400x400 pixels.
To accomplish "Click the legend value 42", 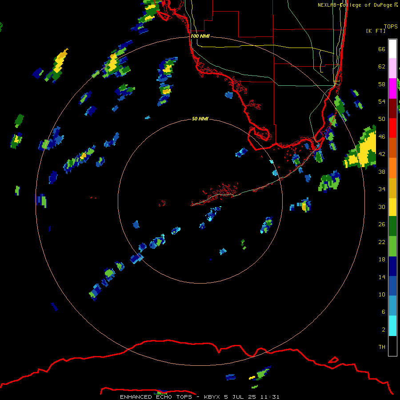I will coord(382,154).
